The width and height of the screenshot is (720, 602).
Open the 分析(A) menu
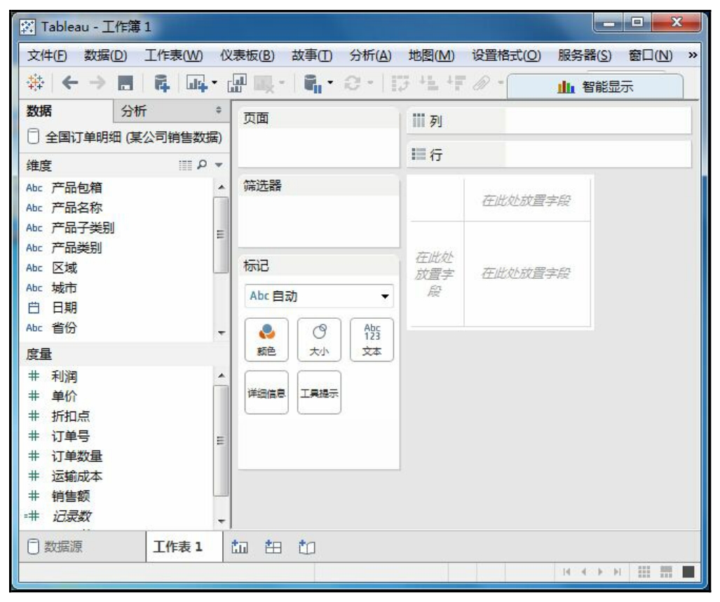coord(369,56)
